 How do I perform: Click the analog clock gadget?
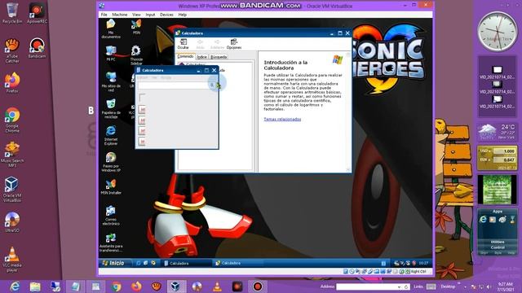(498, 32)
